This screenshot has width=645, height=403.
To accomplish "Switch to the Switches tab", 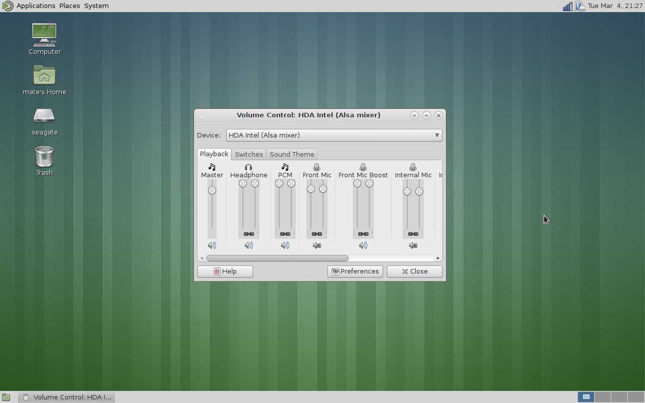I will [x=248, y=154].
